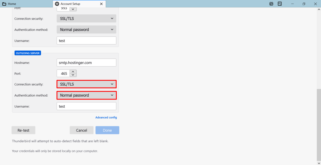321x165 pixels.
Task: Open the Advanced config link
Action: 106,117
